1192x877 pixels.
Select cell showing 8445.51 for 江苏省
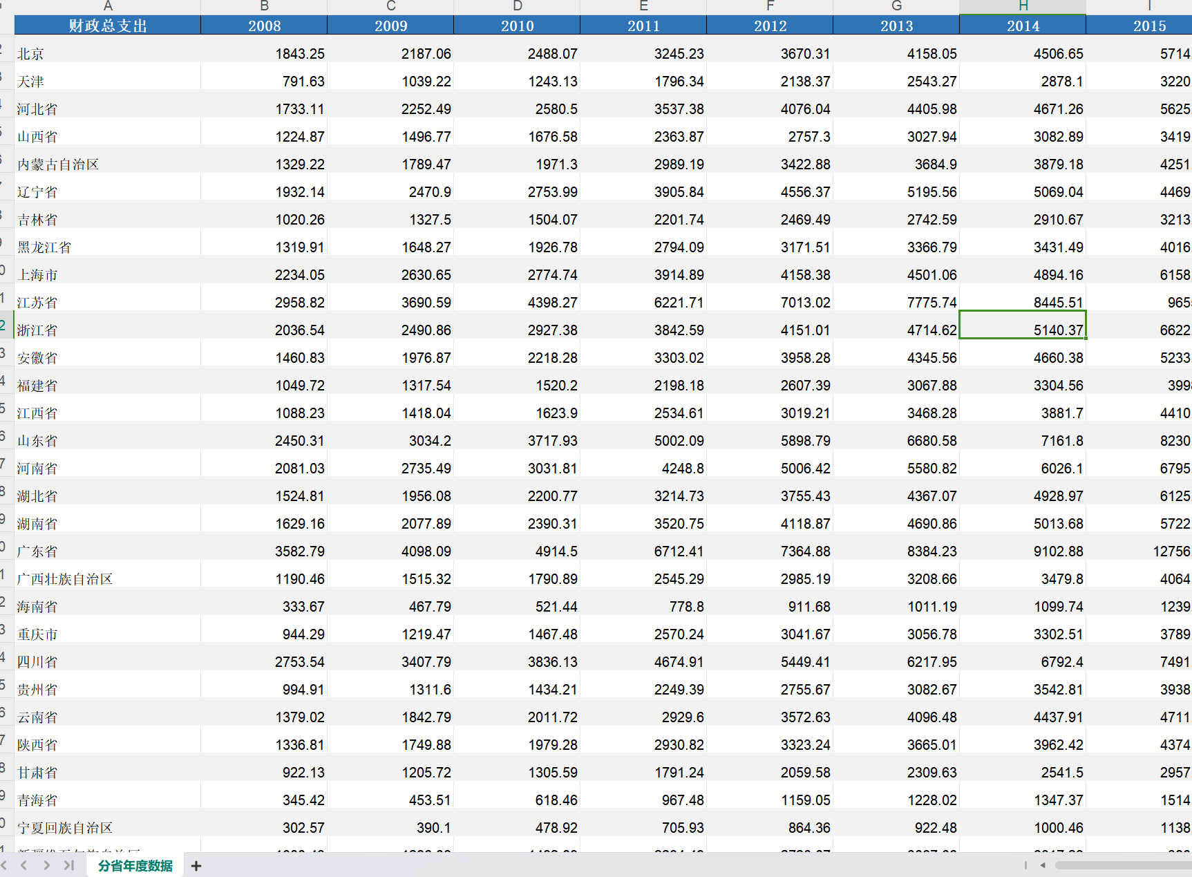(1023, 303)
